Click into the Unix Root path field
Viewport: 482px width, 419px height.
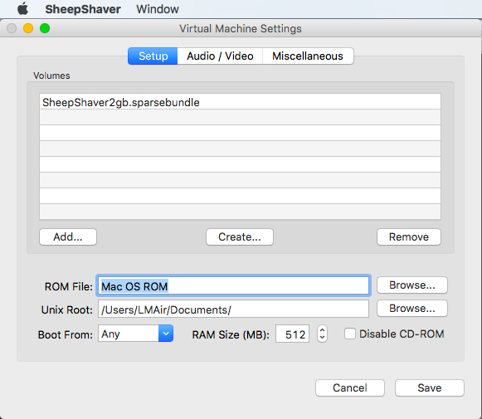tap(233, 309)
